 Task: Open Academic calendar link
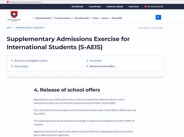pyautogui.click(x=115, y=7)
